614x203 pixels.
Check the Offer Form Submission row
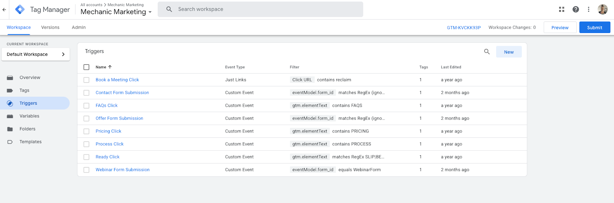(x=86, y=119)
